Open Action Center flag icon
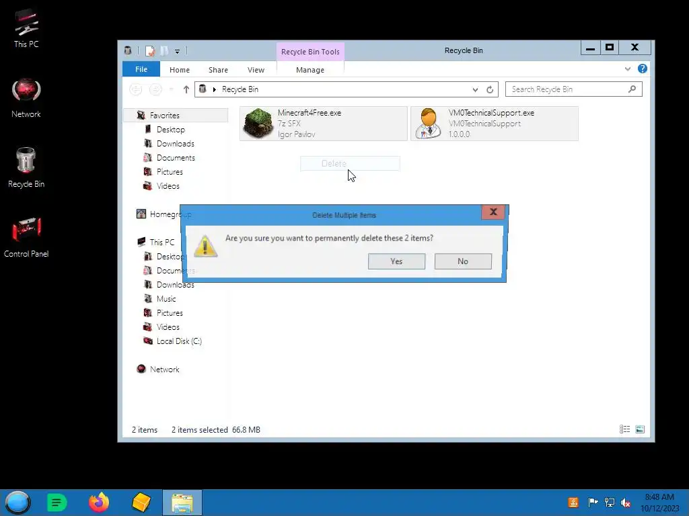The height and width of the screenshot is (516, 689). pos(593,503)
